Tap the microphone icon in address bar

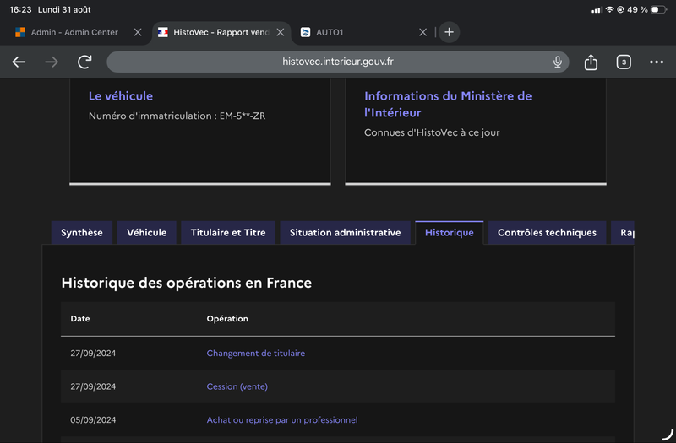(x=557, y=62)
